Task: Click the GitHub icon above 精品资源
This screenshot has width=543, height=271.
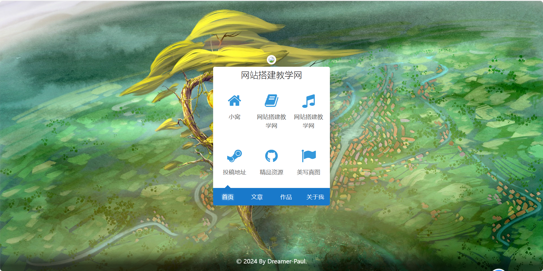Action: [x=271, y=156]
